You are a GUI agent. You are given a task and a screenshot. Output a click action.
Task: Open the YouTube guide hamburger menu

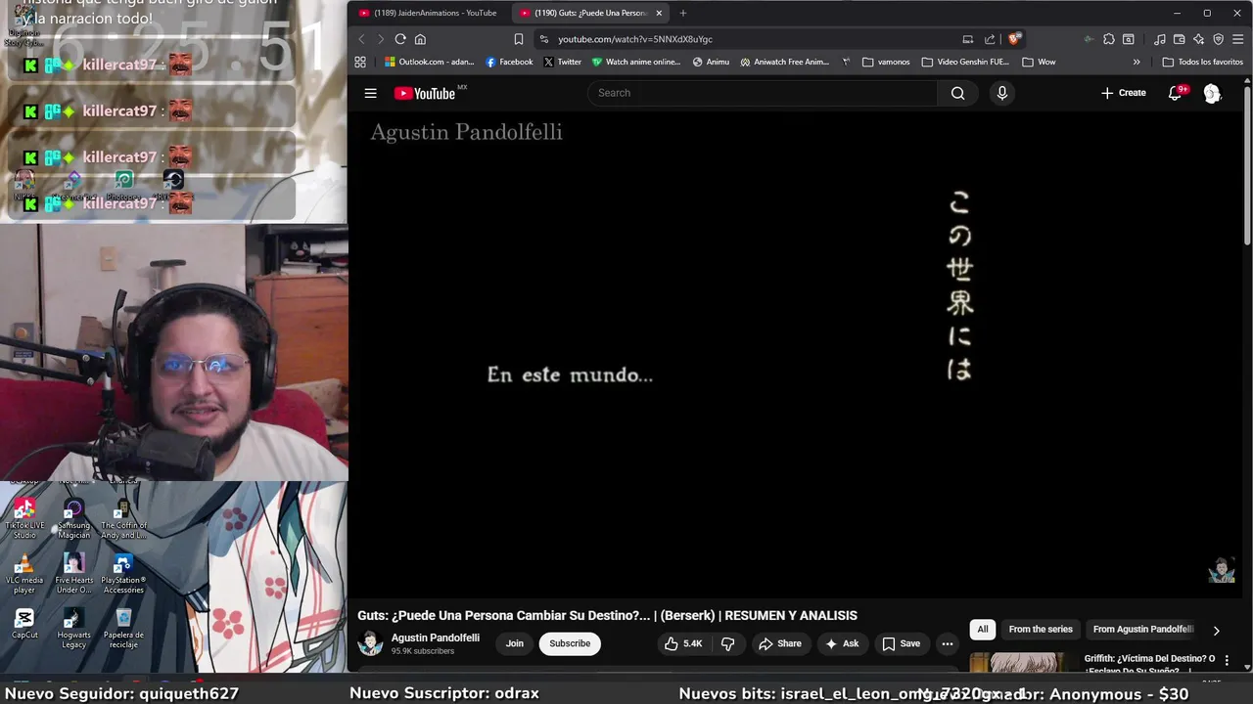point(370,93)
